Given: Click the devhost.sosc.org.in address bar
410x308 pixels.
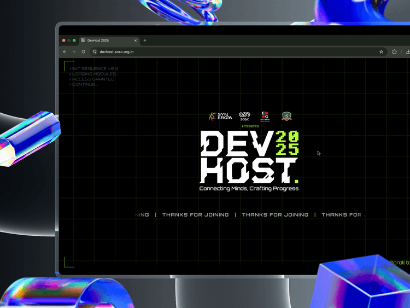Looking at the screenshot, I should pos(238,52).
